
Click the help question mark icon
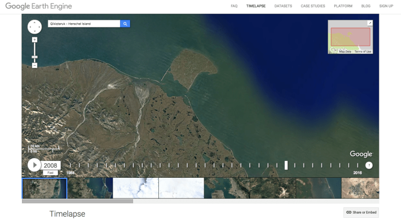pyautogui.click(x=369, y=165)
